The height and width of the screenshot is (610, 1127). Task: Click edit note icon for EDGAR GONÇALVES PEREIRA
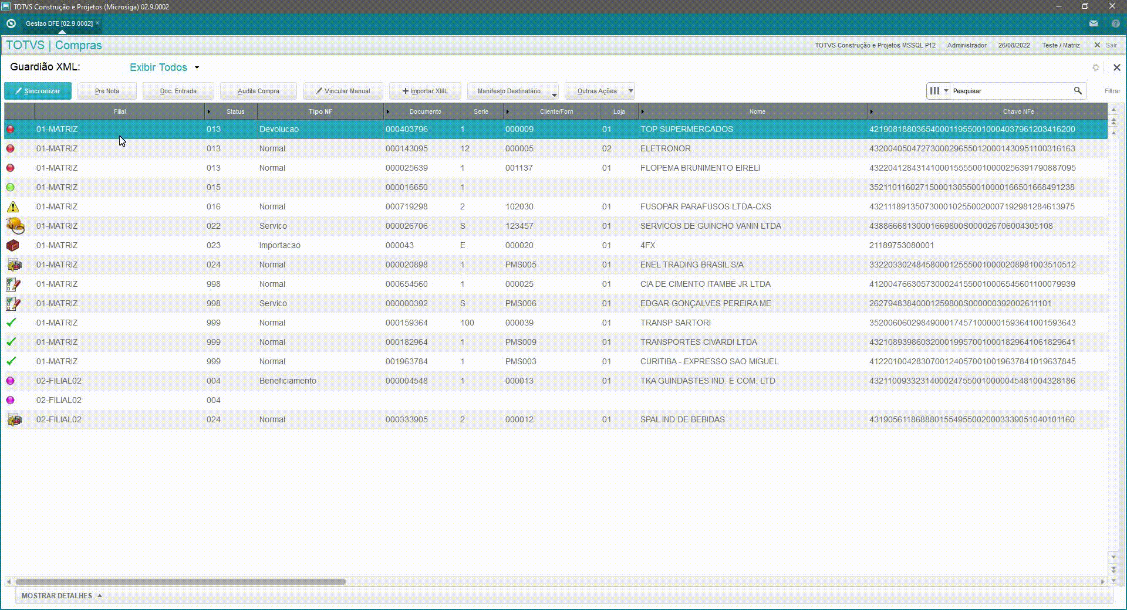[13, 304]
